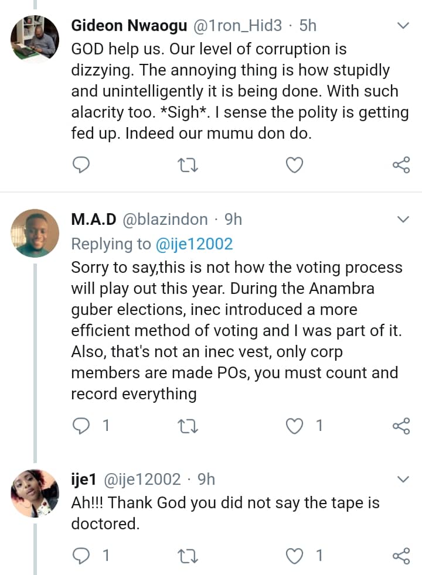The height and width of the screenshot is (575, 422).
Task: Like Gideon Nwaogu's tweet
Action: (x=294, y=166)
